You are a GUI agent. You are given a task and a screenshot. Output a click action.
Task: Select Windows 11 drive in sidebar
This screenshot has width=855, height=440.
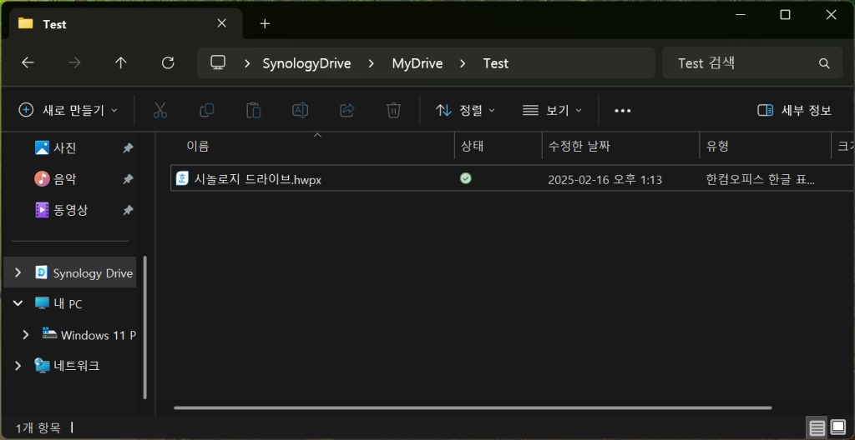click(99, 335)
